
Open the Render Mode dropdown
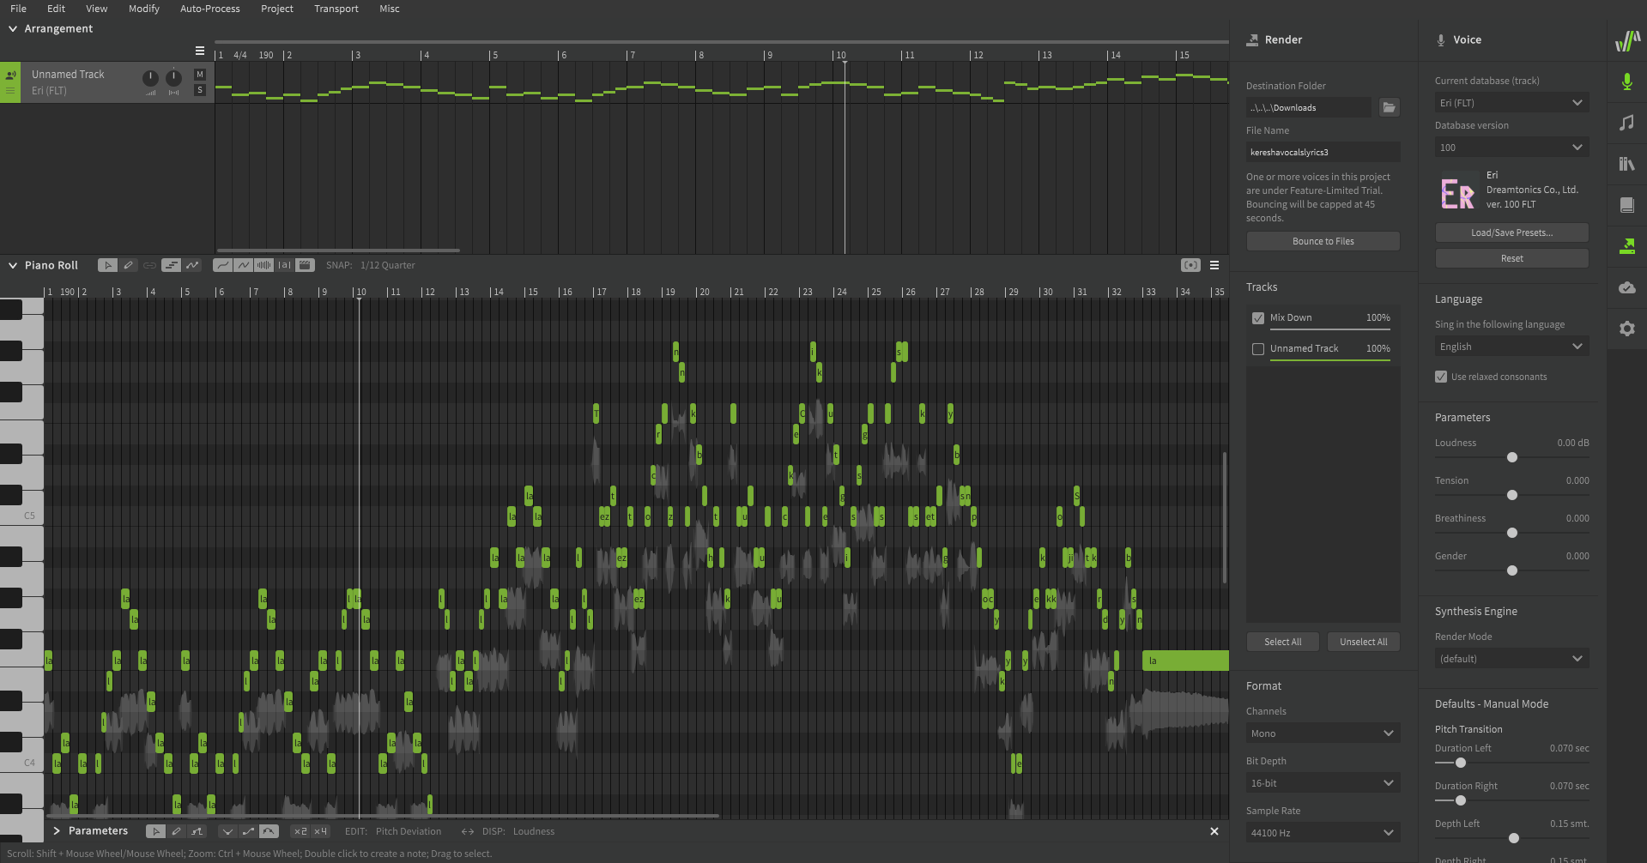coord(1511,658)
